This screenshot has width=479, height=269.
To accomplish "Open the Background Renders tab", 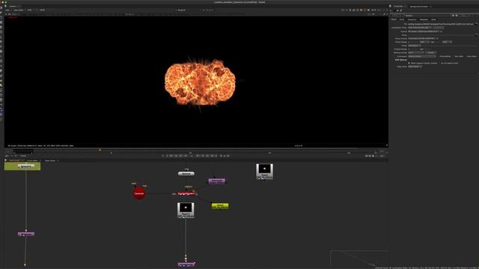I will coord(418,6).
